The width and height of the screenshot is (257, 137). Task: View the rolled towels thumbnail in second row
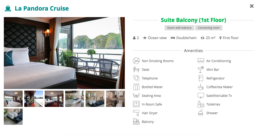[13, 117]
